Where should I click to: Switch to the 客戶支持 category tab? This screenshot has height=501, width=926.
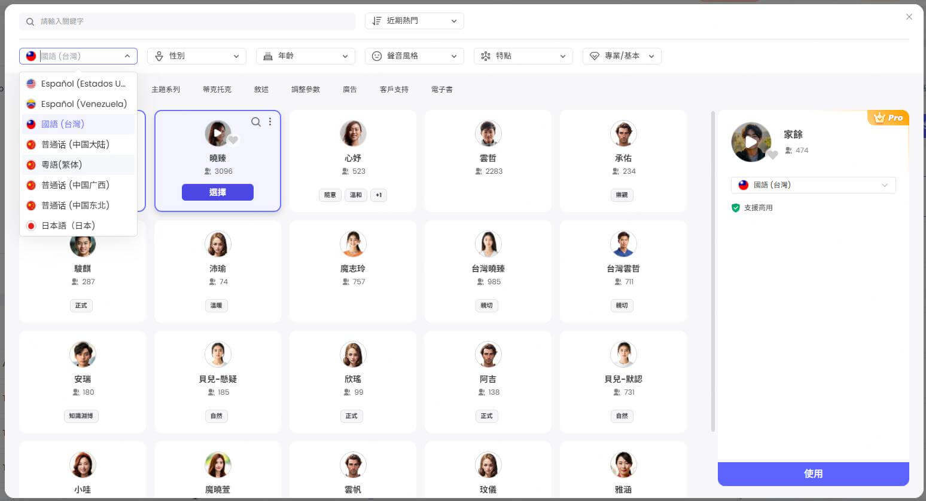pos(394,90)
